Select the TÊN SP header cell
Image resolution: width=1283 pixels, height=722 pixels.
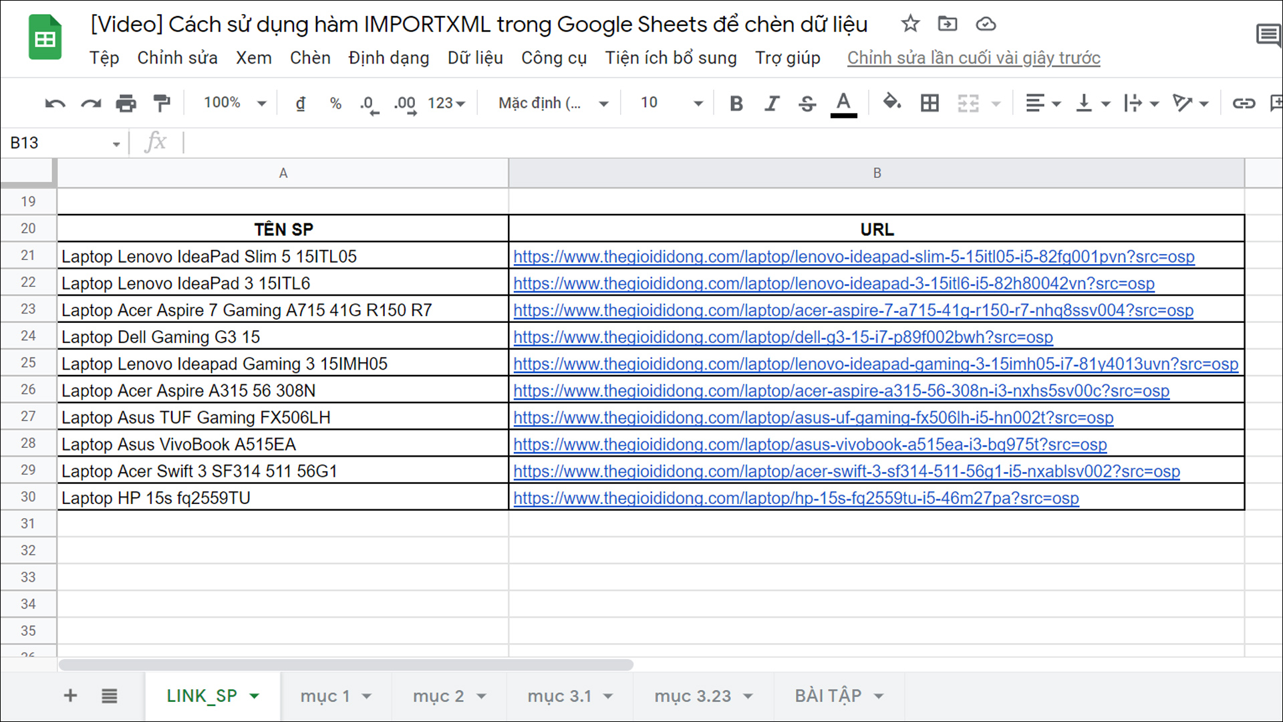coord(283,229)
